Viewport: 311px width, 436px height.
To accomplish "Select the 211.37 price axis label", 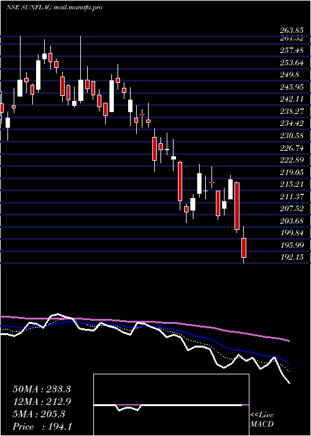I will pyautogui.click(x=292, y=197).
